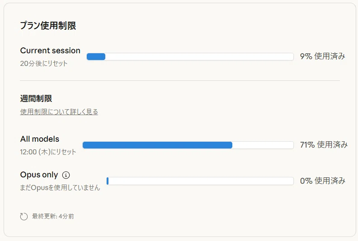The image size is (358, 241).
Task: Click the まだOpusを使用していません text
Action: [60, 188]
